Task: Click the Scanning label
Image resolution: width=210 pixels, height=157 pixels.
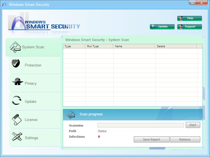Action: [76, 125]
